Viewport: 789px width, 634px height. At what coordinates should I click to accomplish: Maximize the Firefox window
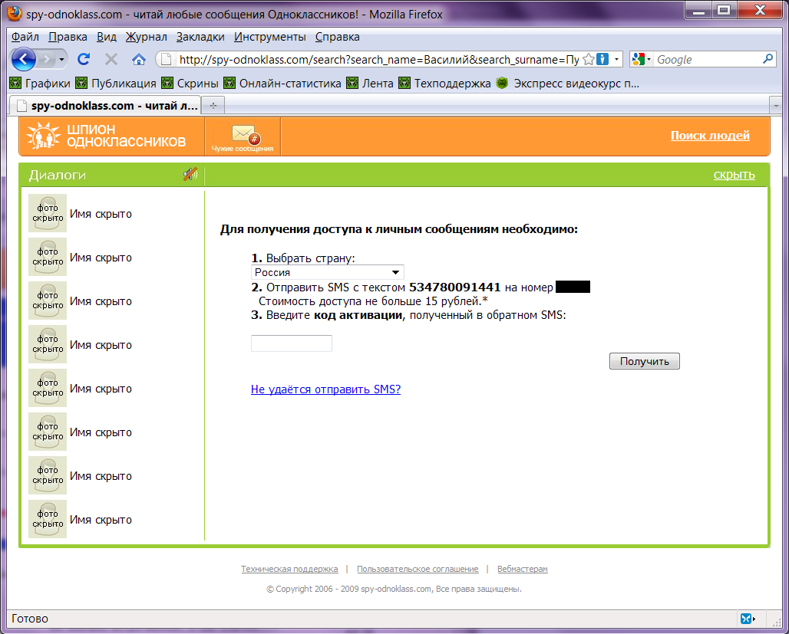coord(724,11)
